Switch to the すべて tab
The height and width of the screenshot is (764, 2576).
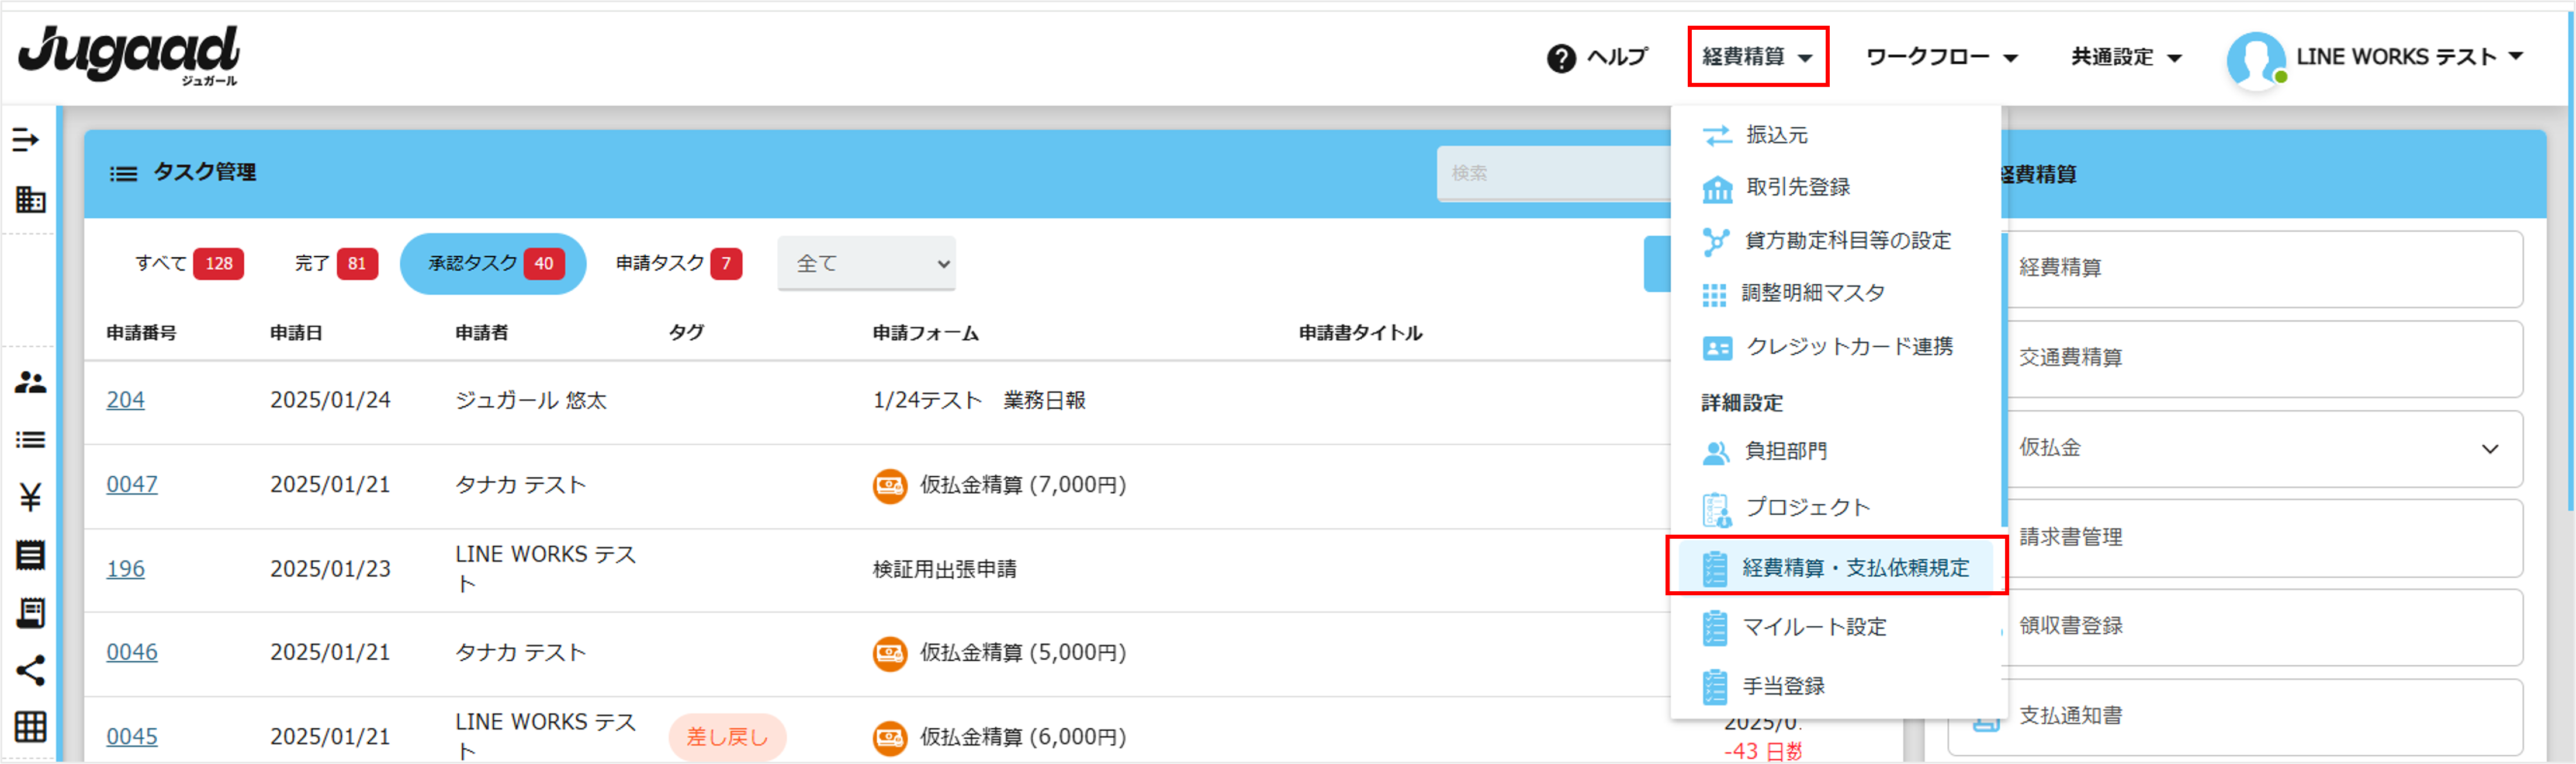[188, 264]
